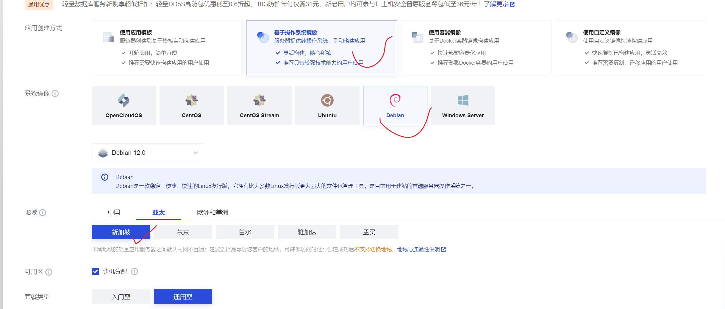Click the info icon in Debian description banner

pos(105,177)
